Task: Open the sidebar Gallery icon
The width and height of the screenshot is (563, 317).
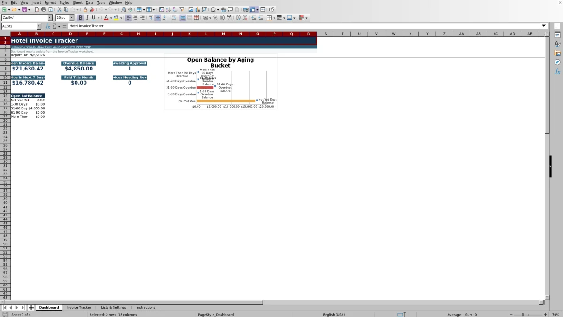Action: tap(557, 53)
